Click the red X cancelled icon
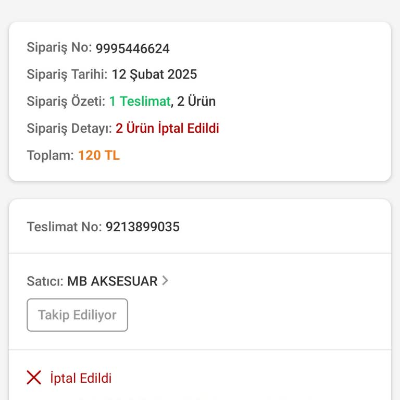Image resolution: width=400 pixels, height=400 pixels. click(34, 378)
